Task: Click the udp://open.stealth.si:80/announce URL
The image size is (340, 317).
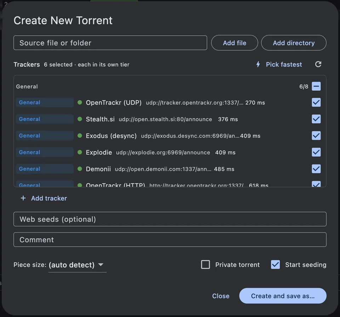Action: [165, 119]
